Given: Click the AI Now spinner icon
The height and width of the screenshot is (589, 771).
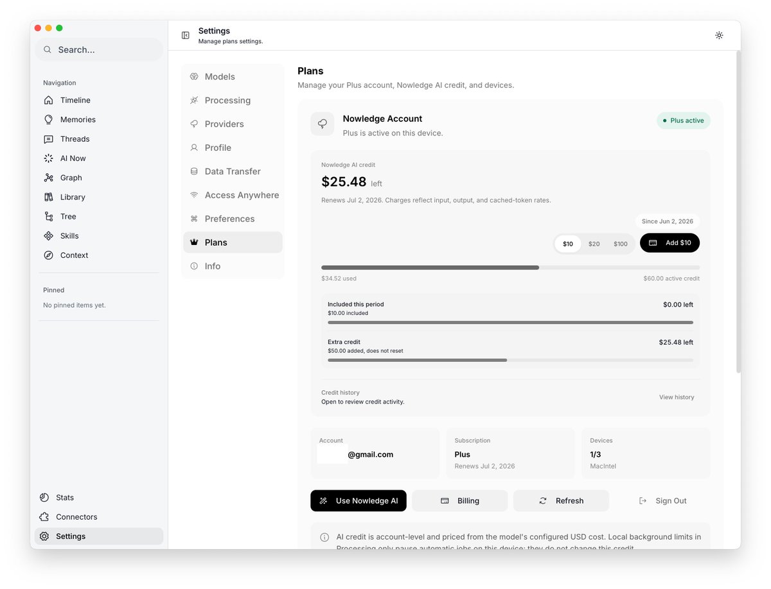Looking at the screenshot, I should 48,158.
